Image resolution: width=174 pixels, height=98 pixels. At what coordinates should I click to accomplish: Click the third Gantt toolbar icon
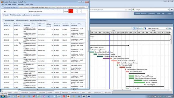[139, 29]
